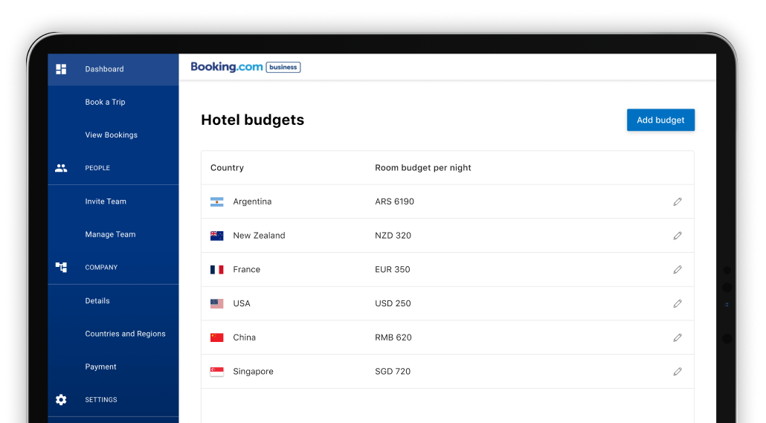Click the Settings gear icon
This screenshot has width=766, height=423.
(x=61, y=399)
